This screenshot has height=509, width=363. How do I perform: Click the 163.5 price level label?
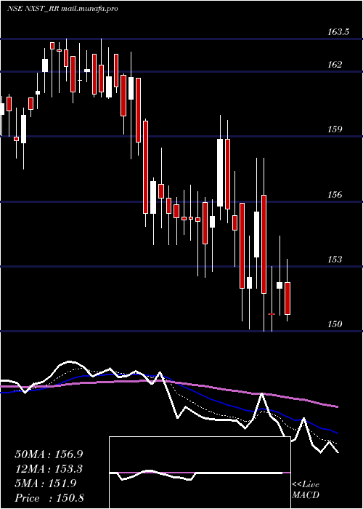[338, 32]
